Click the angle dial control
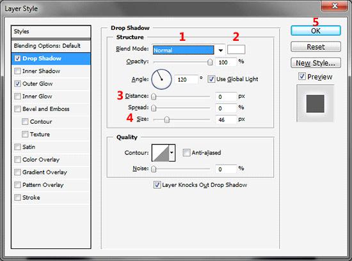 pos(161,79)
